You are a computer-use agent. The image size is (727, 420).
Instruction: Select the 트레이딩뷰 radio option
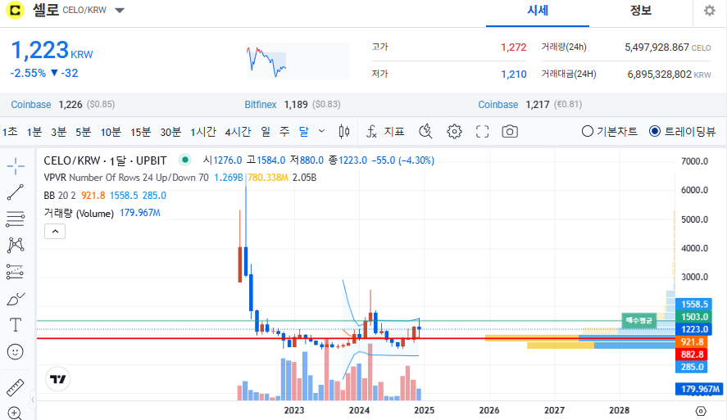tap(682, 132)
